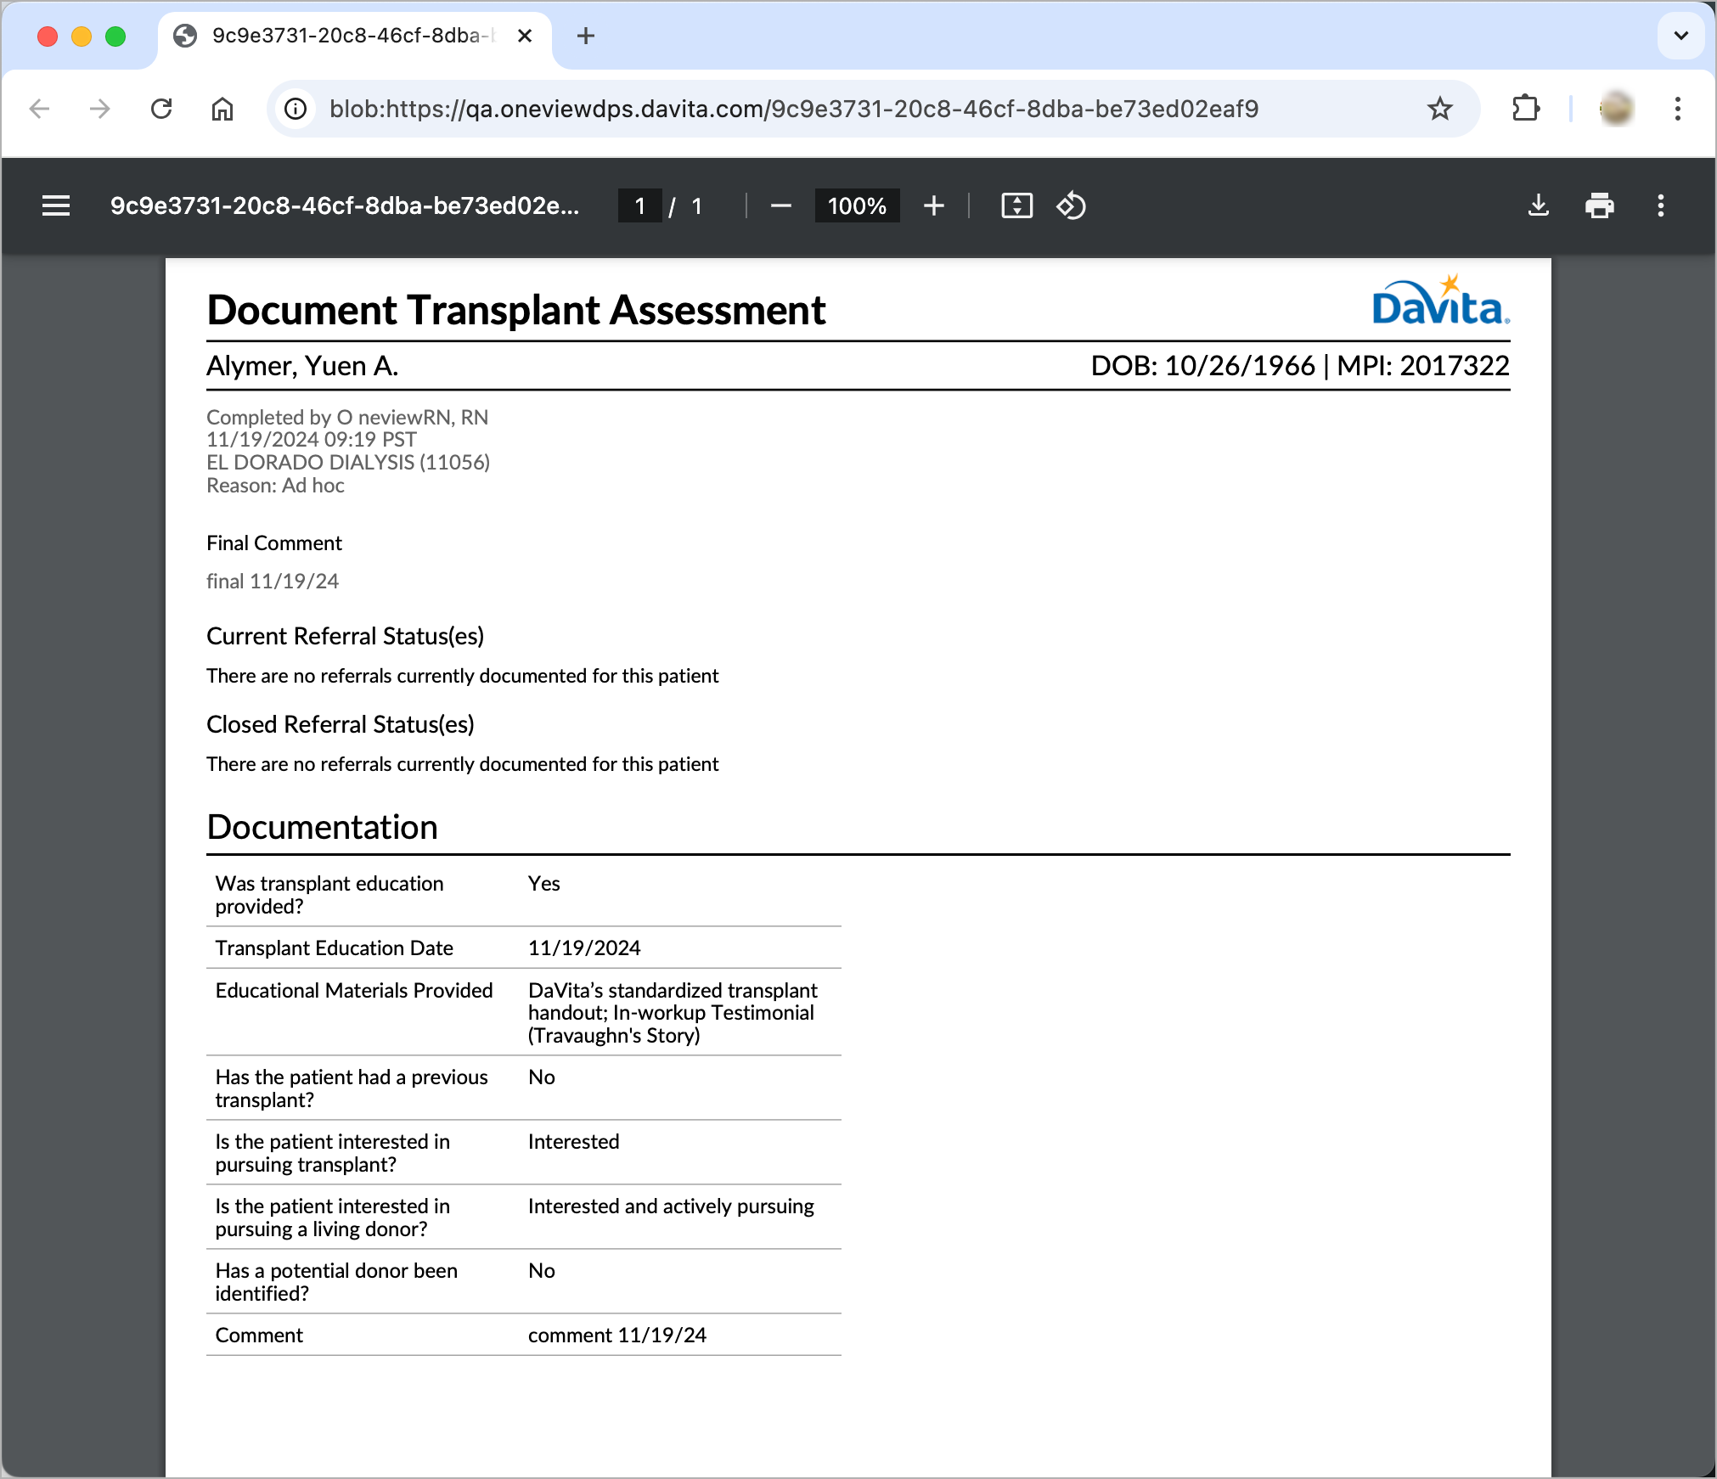Download the PDF document
This screenshot has width=1717, height=1479.
click(x=1538, y=205)
